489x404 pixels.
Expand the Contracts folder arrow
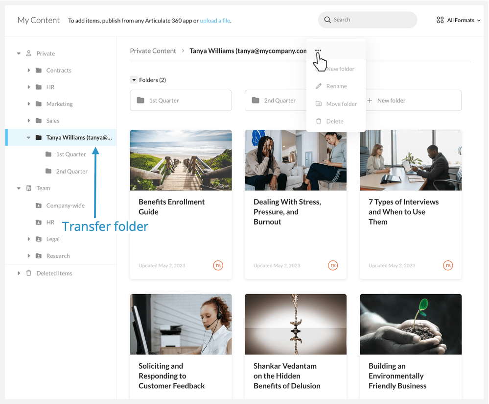tap(29, 70)
